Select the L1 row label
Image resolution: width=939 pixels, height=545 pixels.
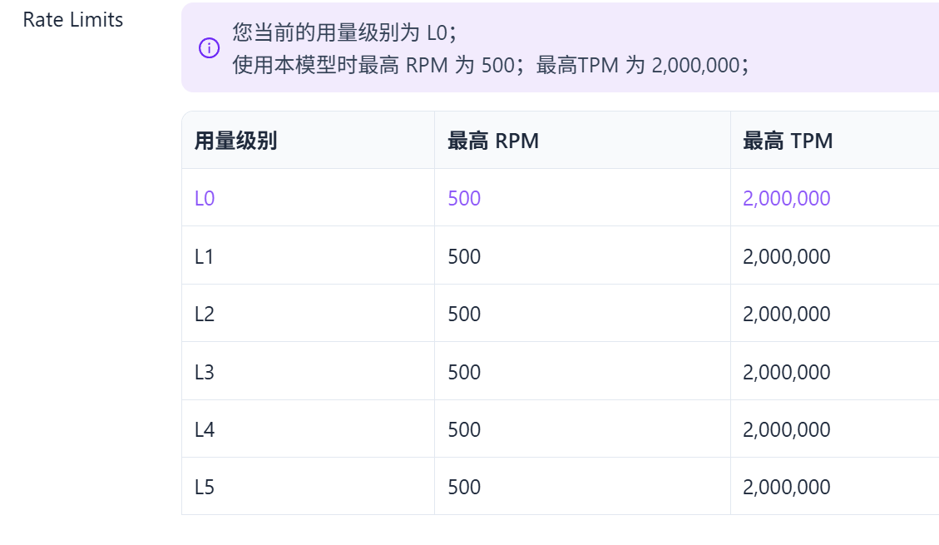click(x=204, y=256)
